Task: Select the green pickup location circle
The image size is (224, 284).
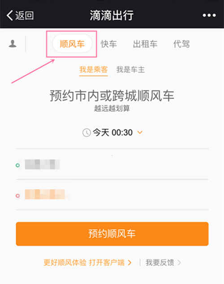Action: (x=17, y=165)
